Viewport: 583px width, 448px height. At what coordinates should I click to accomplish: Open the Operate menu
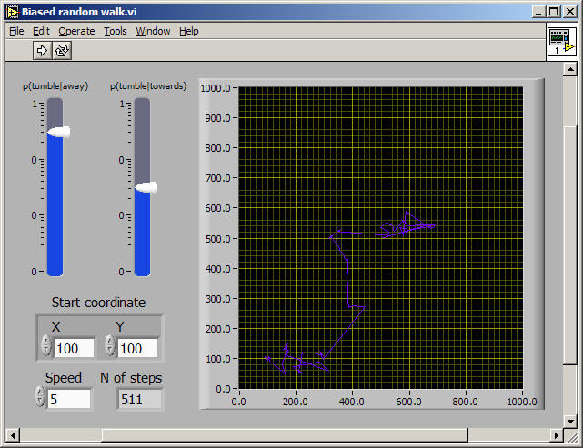pyautogui.click(x=76, y=31)
